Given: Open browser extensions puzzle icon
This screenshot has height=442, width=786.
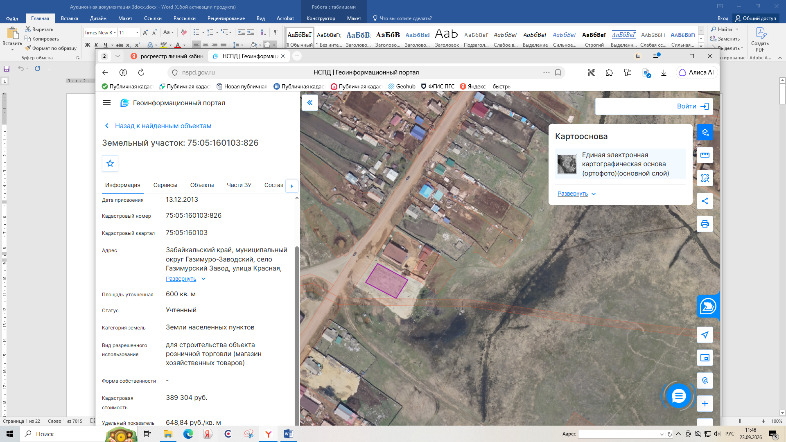Looking at the screenshot, I should 610,72.
